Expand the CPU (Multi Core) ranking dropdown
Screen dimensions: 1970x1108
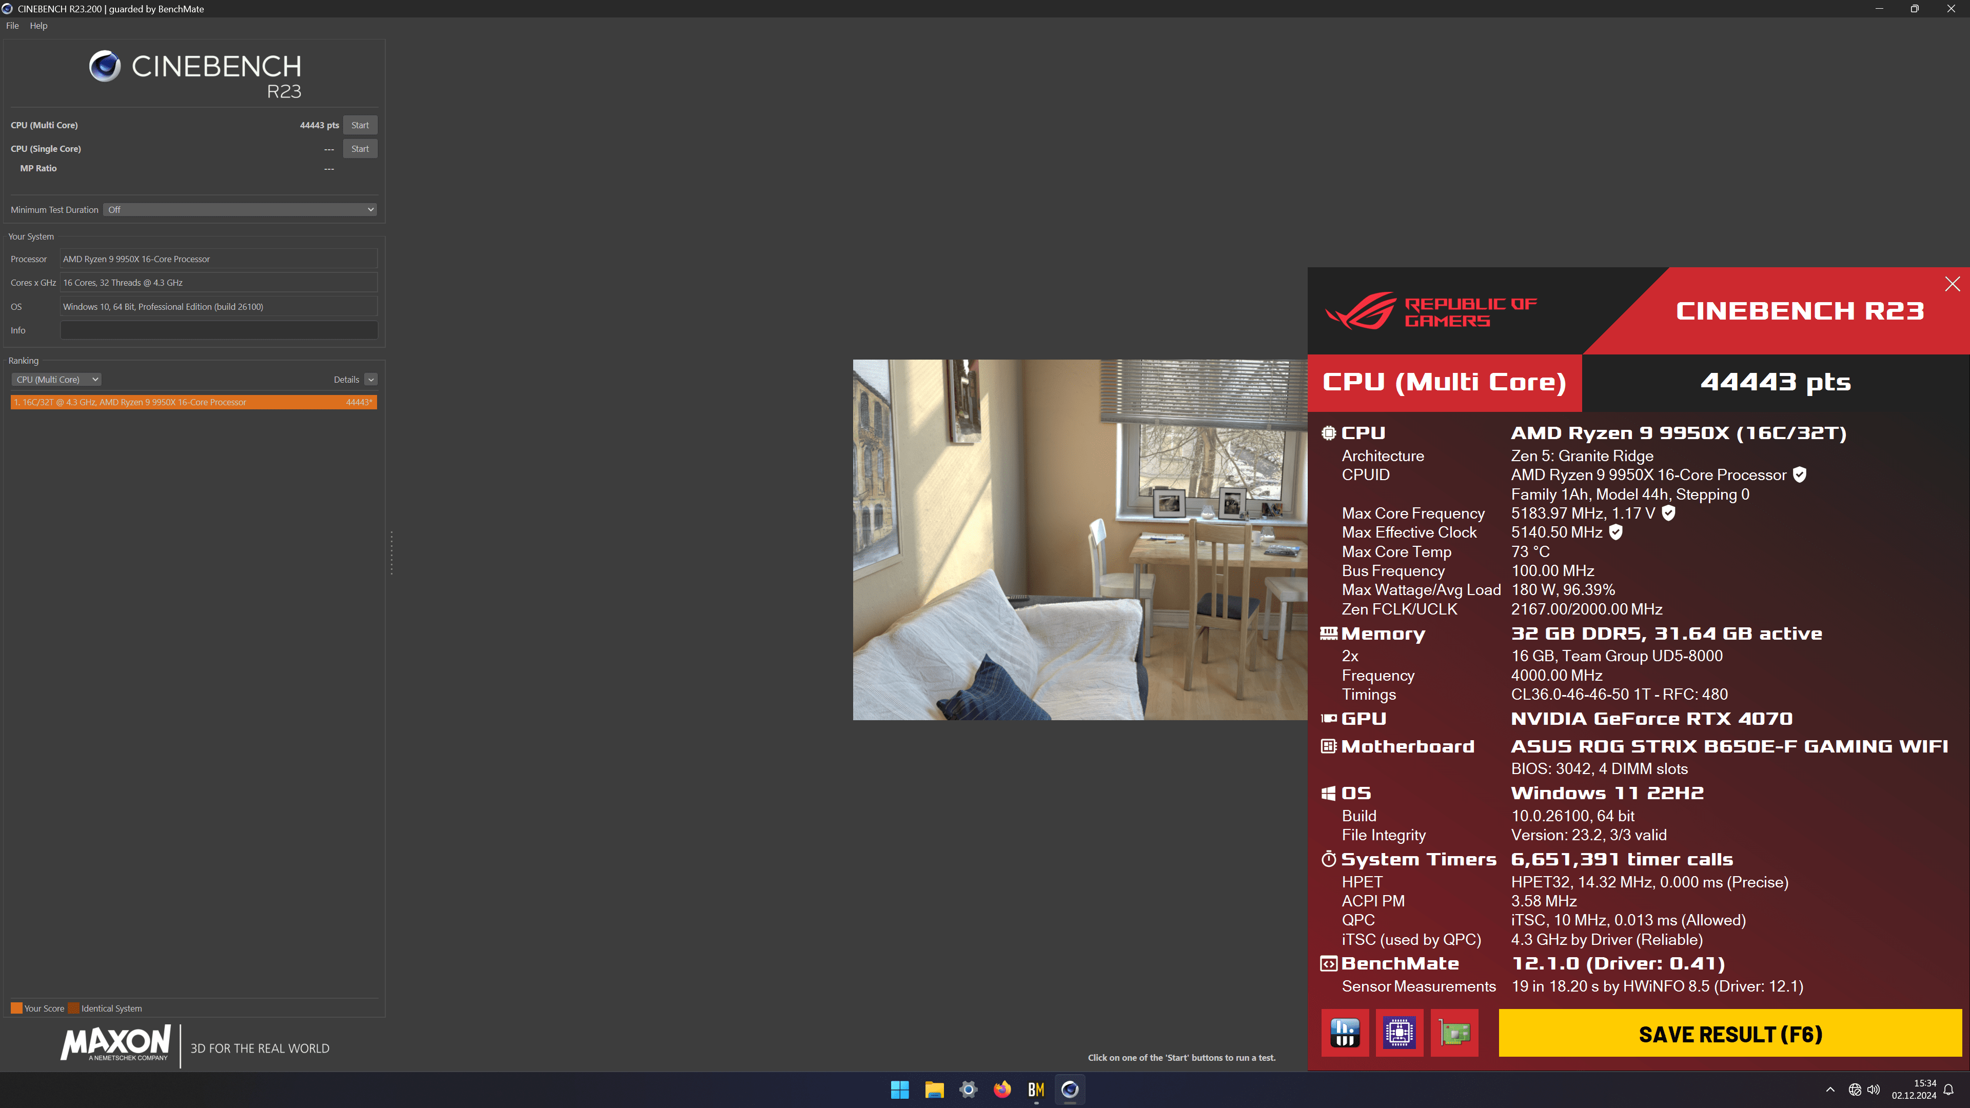coord(56,379)
